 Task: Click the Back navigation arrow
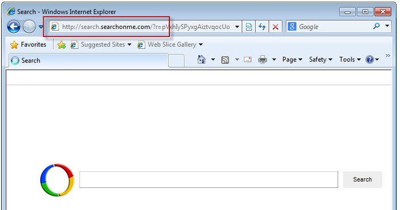point(14,27)
